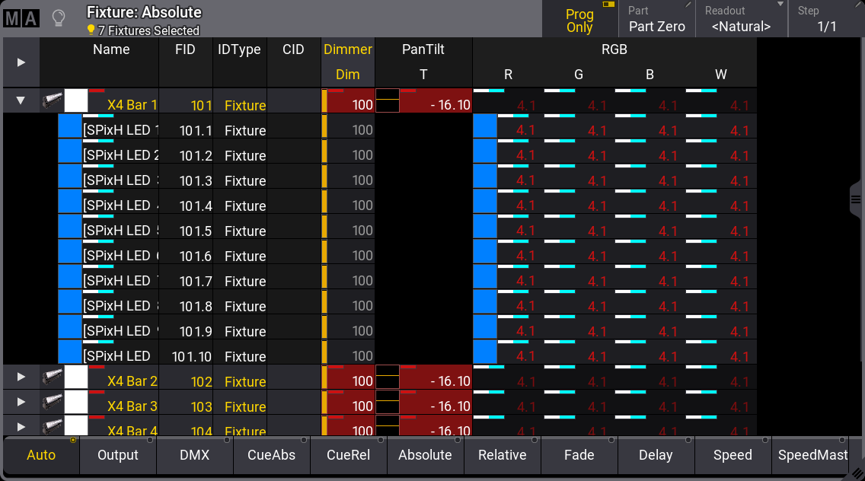Click the Part Zero button
The height and width of the screenshot is (481, 865).
pos(656,20)
